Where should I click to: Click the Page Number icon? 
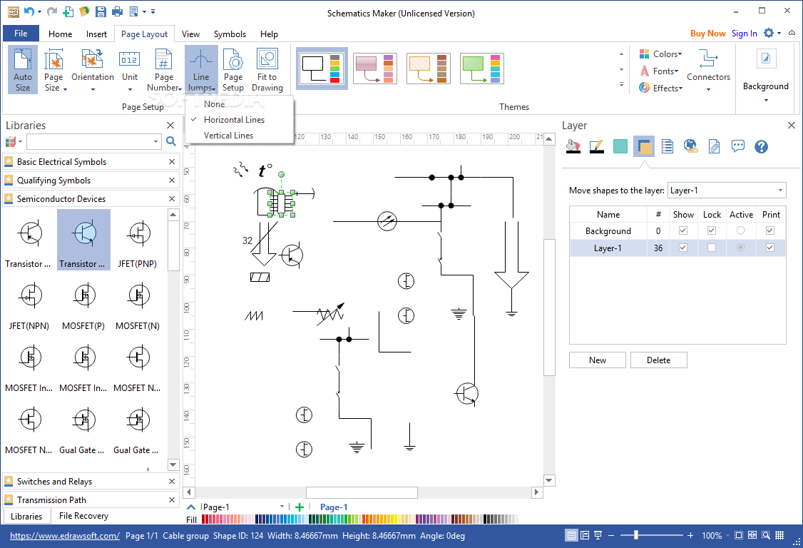point(164,69)
